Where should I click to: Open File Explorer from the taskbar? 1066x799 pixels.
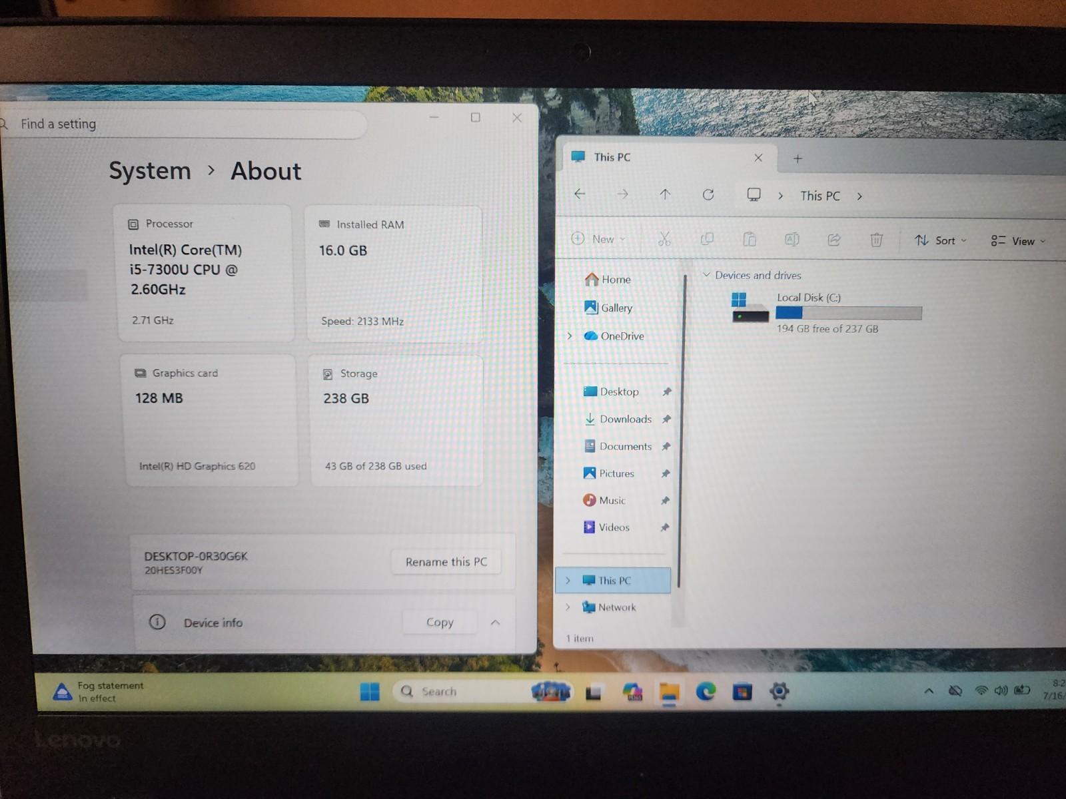coord(669,692)
